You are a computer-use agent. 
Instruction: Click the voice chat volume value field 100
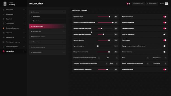[116, 23]
